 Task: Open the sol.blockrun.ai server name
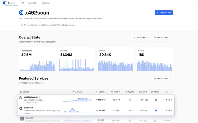click(x=31, y=97)
